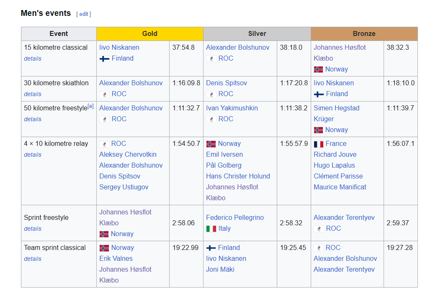The width and height of the screenshot is (433, 293).
Task: Open the Joni Mäki link
Action: point(220,270)
